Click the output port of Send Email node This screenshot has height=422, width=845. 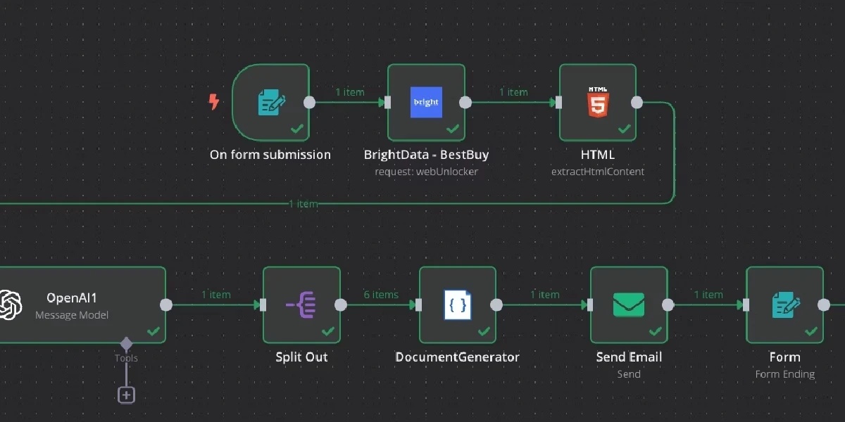tap(668, 305)
